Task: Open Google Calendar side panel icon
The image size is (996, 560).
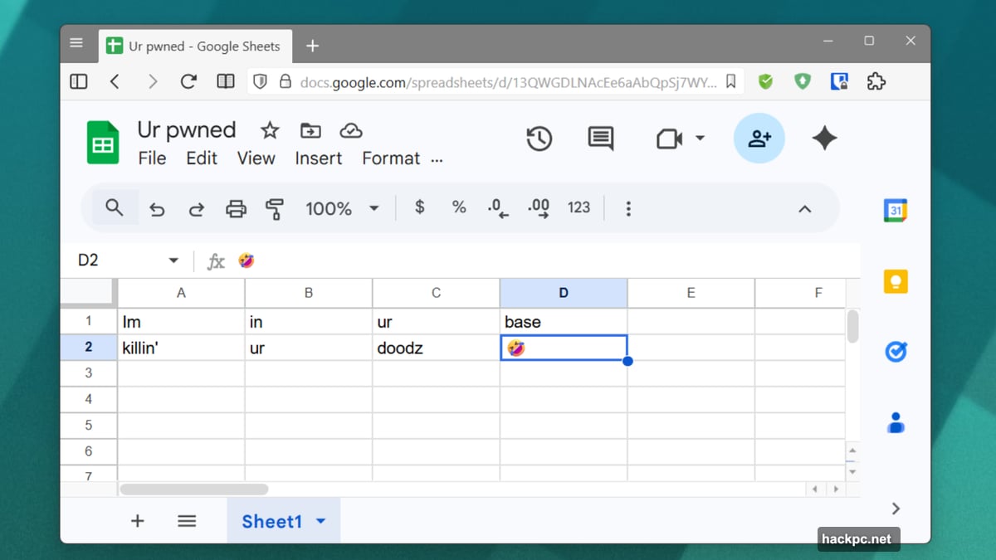Action: click(896, 211)
